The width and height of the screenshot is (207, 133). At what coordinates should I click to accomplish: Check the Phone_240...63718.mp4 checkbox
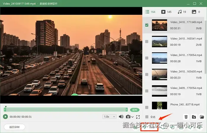pos(147,107)
